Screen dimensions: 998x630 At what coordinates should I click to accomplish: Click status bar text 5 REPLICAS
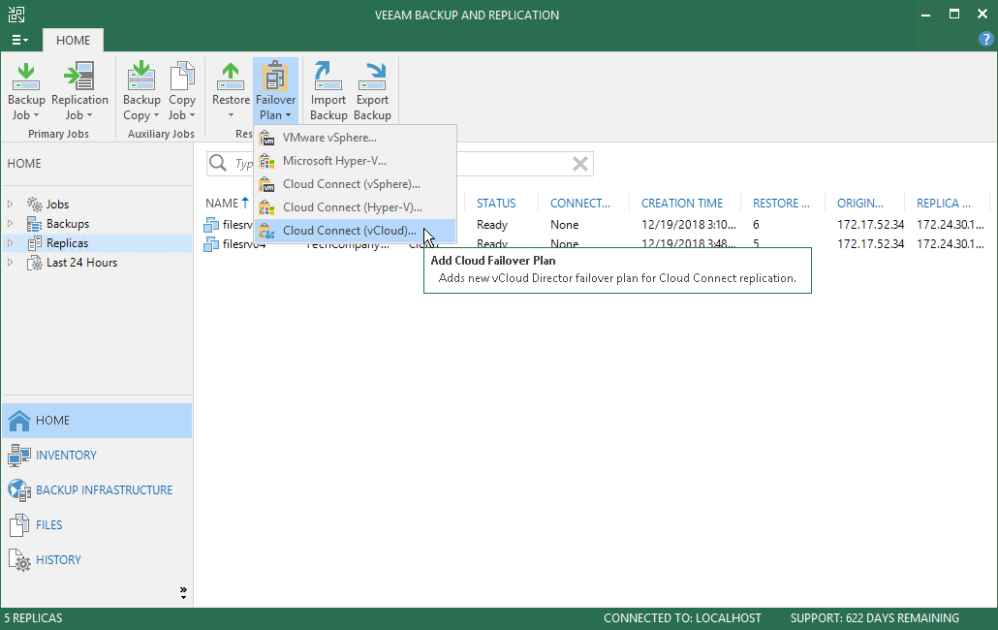33,618
